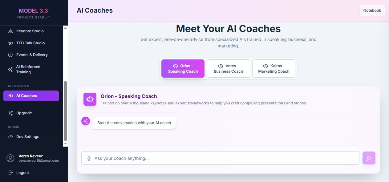Click the Keynote Studio sidebar icon
The width and height of the screenshot is (389, 182).
tap(10, 31)
